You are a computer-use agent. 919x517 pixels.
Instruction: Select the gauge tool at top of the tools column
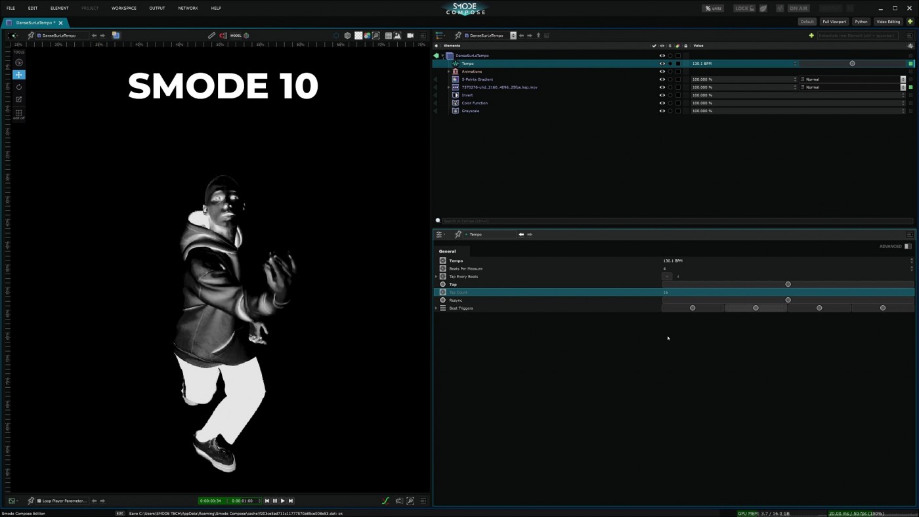pos(19,63)
